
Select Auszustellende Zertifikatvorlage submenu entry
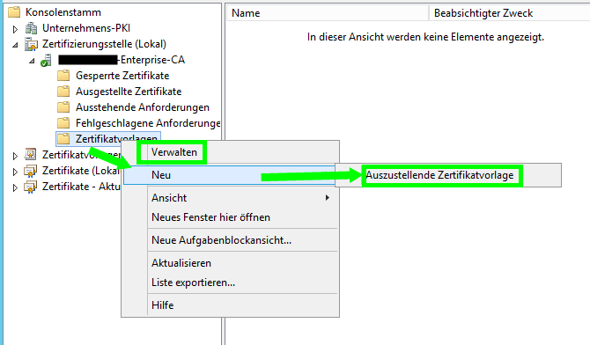click(x=439, y=175)
